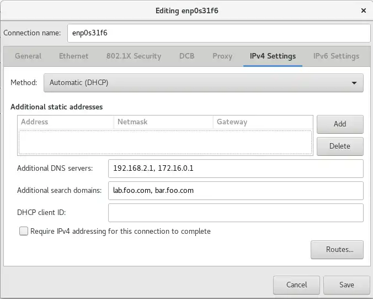This screenshot has width=373, height=299.
Task: Click the Add address button
Action: 340,124
